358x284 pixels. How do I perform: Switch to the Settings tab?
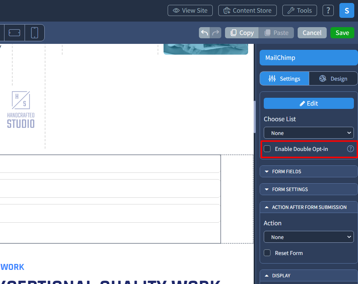[285, 78]
